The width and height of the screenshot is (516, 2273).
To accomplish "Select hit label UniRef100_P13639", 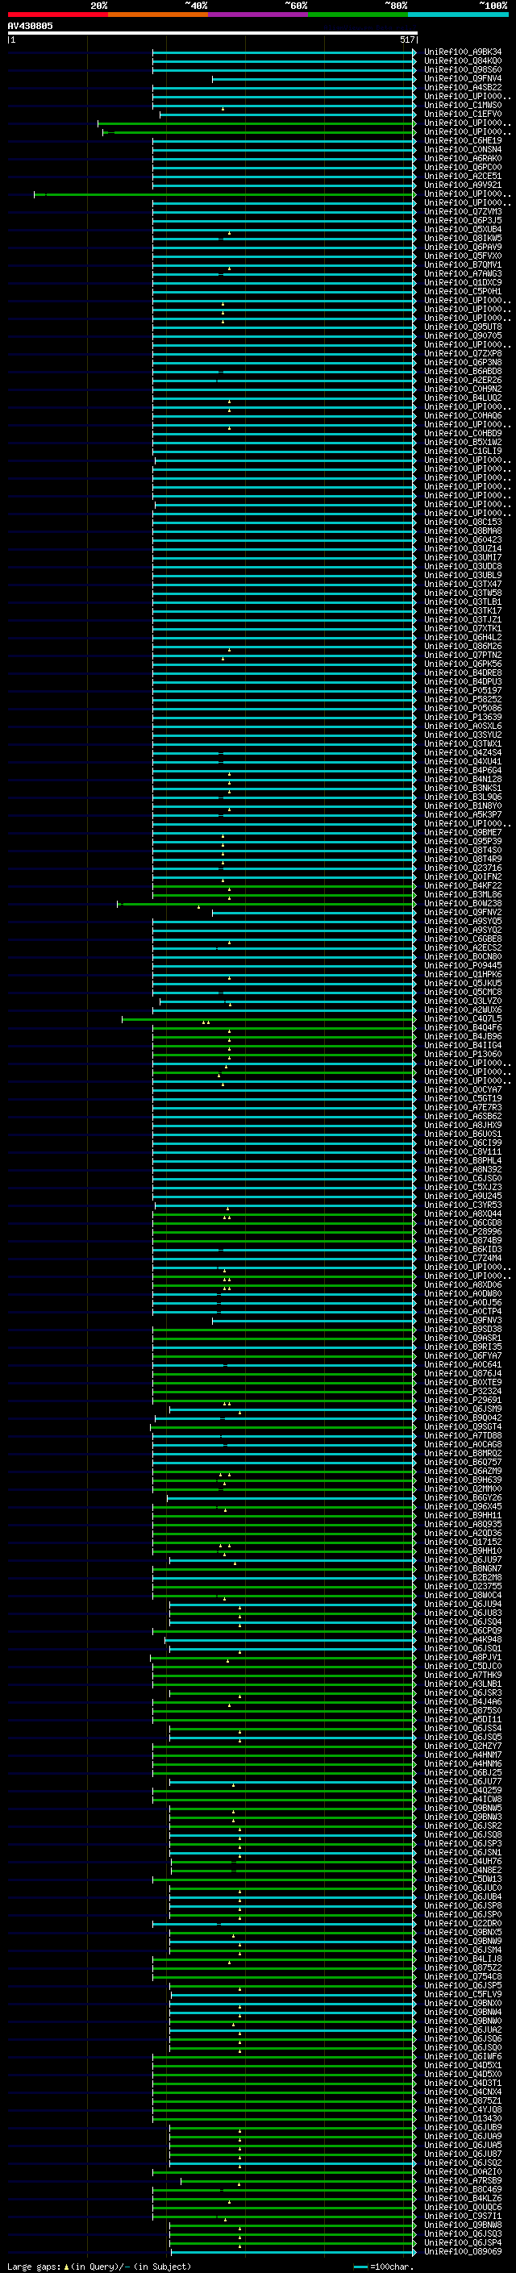I will click(x=463, y=718).
